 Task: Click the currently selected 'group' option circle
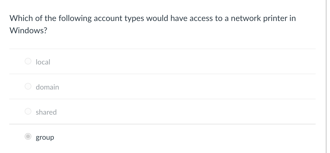click(28, 137)
